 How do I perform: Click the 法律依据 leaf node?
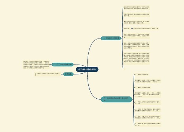pos(127,29)
